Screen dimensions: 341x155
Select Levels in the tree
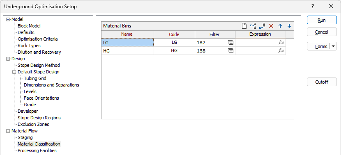[30, 91]
